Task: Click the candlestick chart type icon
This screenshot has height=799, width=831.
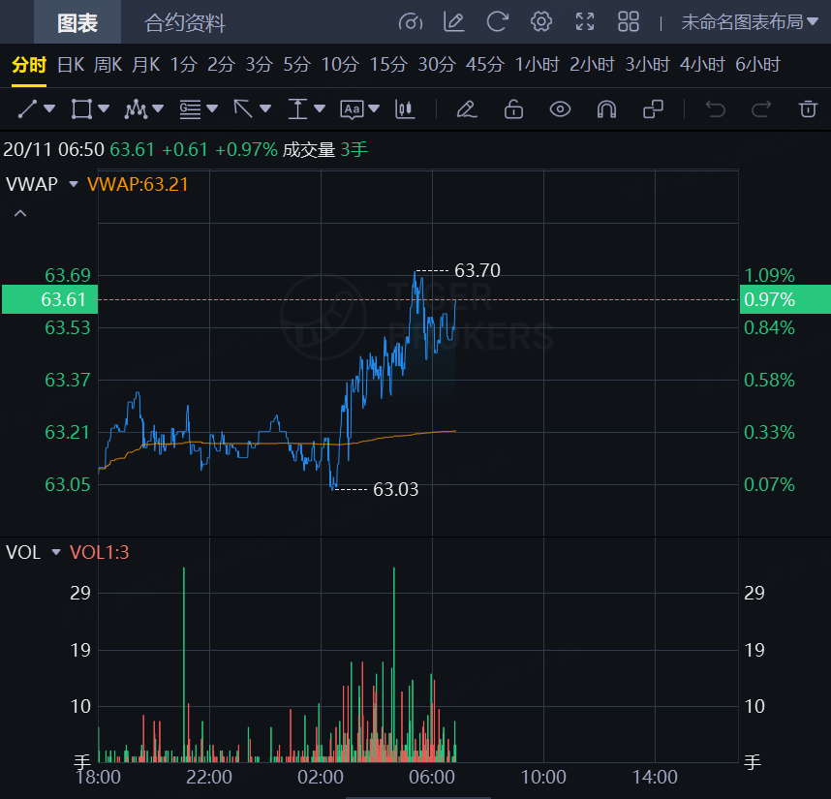Action: [x=405, y=108]
